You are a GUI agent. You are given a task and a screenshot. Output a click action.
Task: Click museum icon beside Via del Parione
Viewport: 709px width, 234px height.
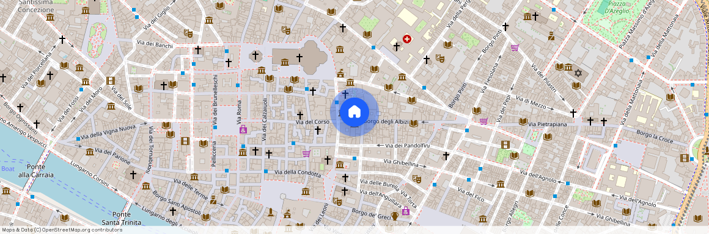pos(89,152)
